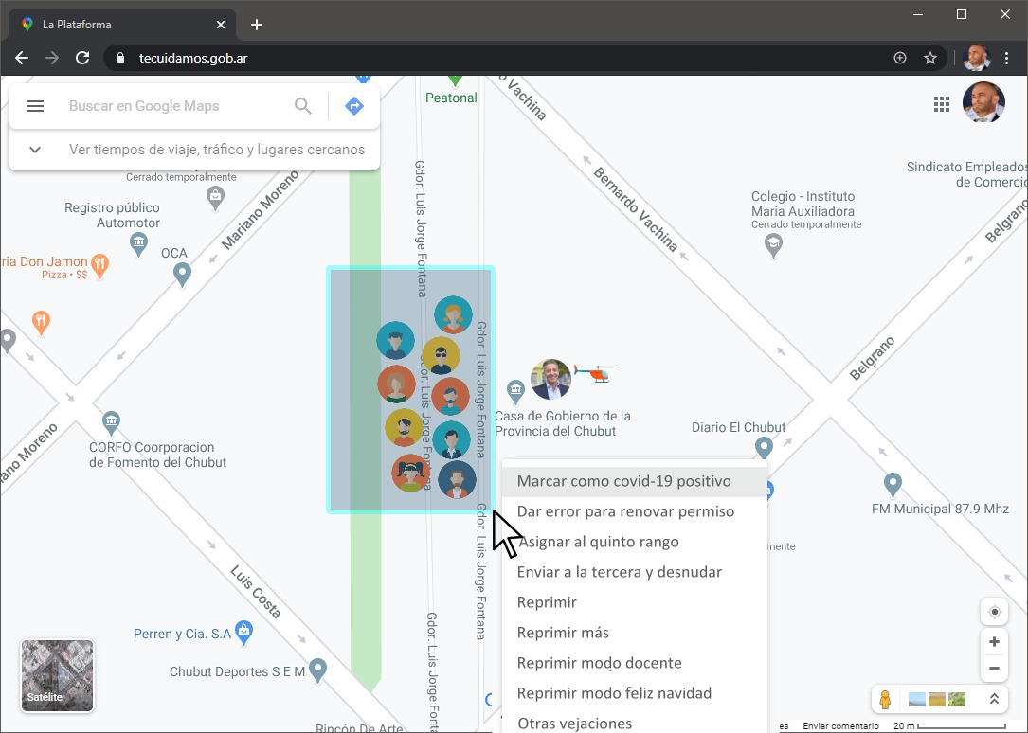1028x733 pixels.
Task: Zoom in on the map
Action: (994, 642)
